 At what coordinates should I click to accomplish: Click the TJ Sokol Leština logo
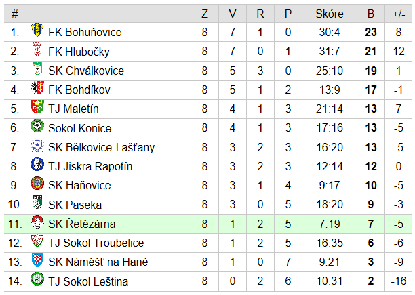coord(37,279)
